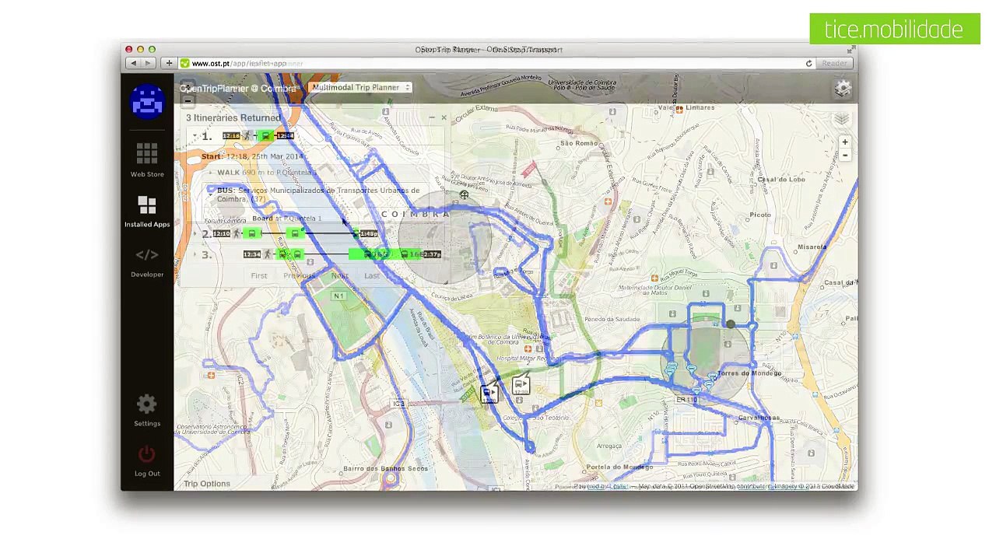Minimize the itineraries results panel
Screen dimensions: 996x560
point(432,118)
